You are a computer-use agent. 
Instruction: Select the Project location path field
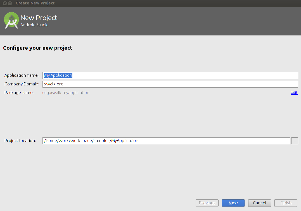166,141
